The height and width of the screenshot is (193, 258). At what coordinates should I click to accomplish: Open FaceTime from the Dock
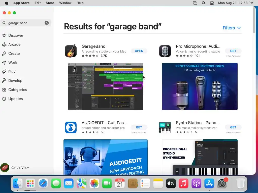pos(107,183)
